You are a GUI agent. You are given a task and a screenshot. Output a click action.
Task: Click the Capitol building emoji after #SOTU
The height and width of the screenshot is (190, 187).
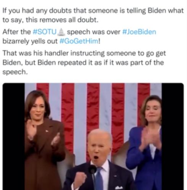point(61,32)
